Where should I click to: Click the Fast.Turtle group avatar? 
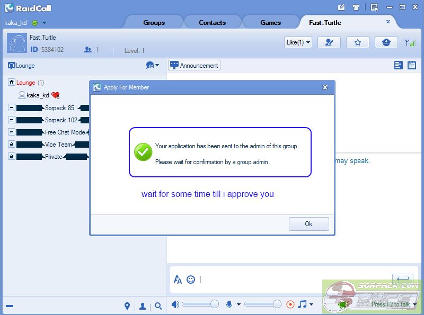tap(17, 43)
